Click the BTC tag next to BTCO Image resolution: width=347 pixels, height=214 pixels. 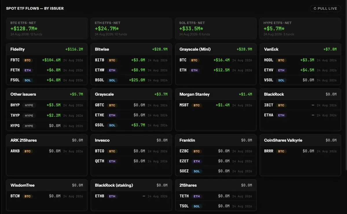pos(112,152)
